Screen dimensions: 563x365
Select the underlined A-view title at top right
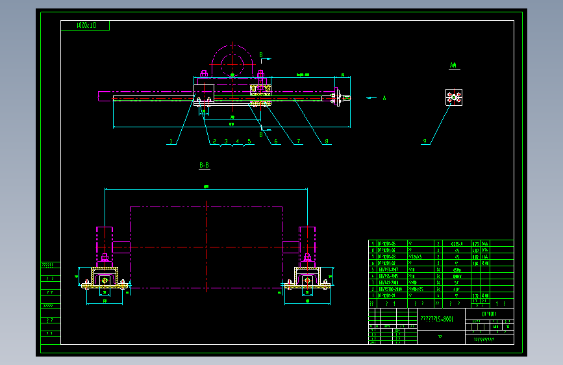click(454, 66)
